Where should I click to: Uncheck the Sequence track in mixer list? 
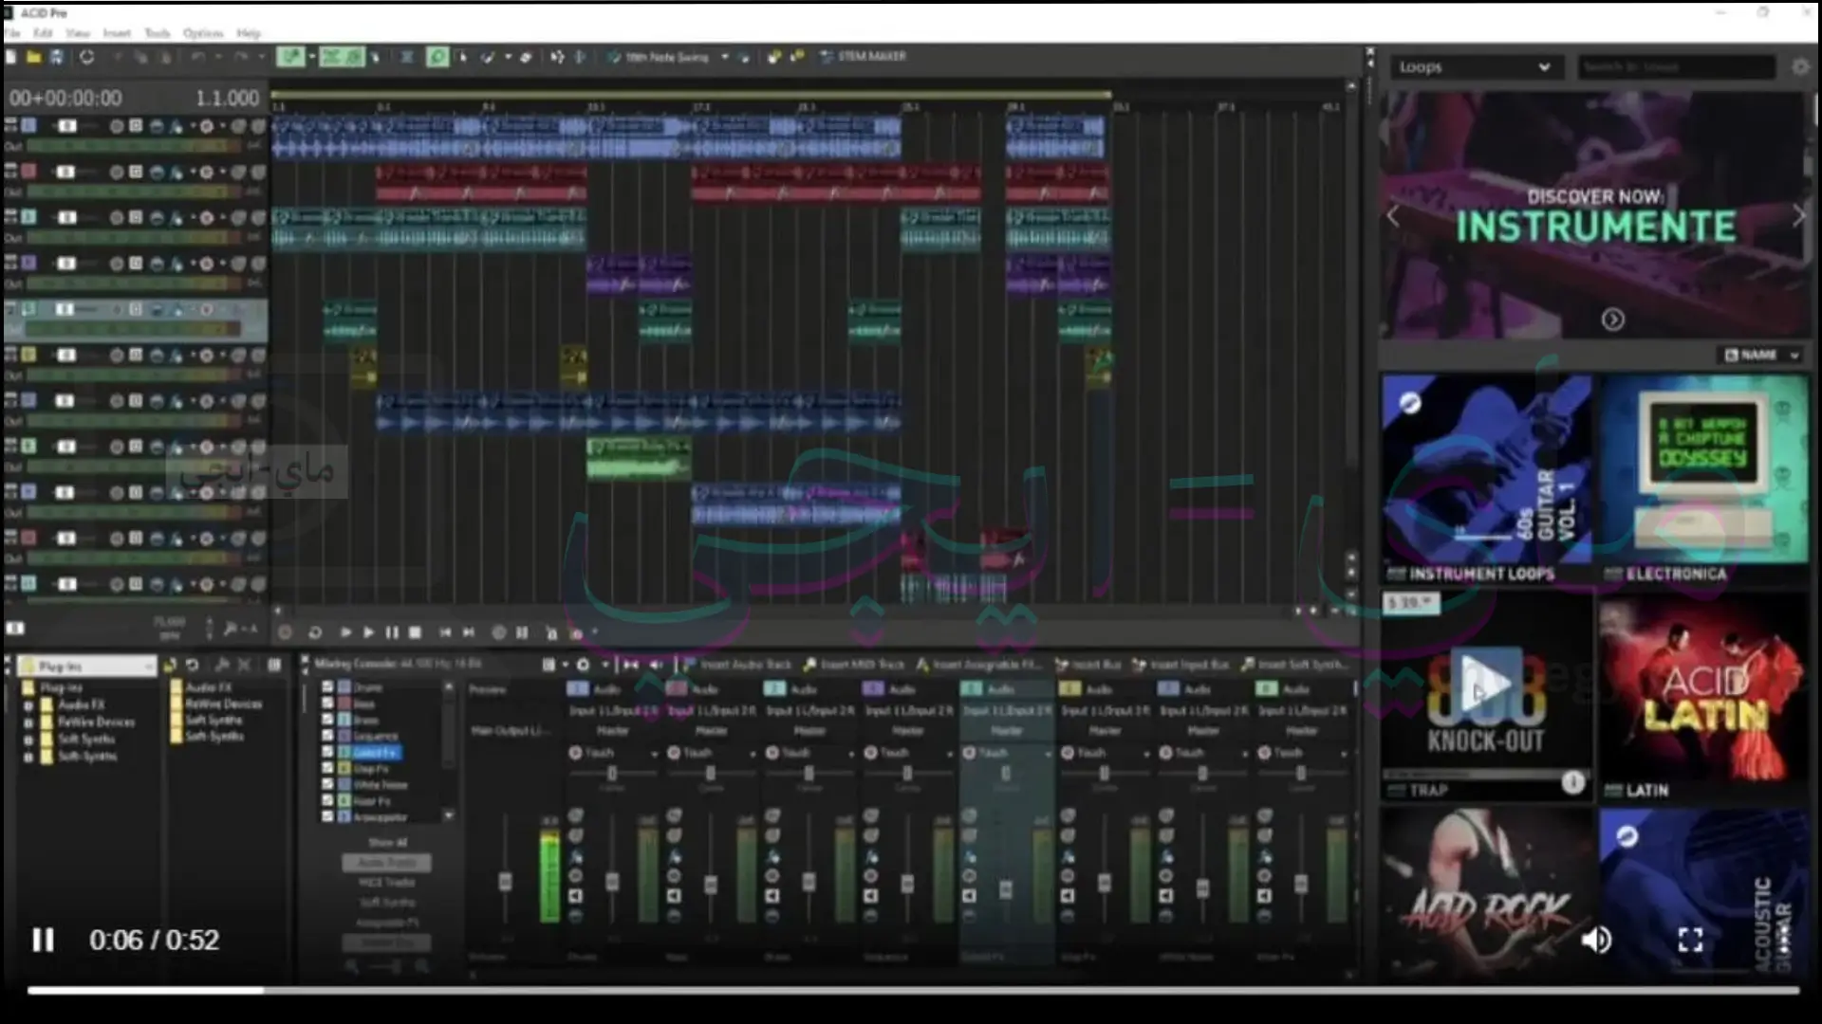[327, 735]
